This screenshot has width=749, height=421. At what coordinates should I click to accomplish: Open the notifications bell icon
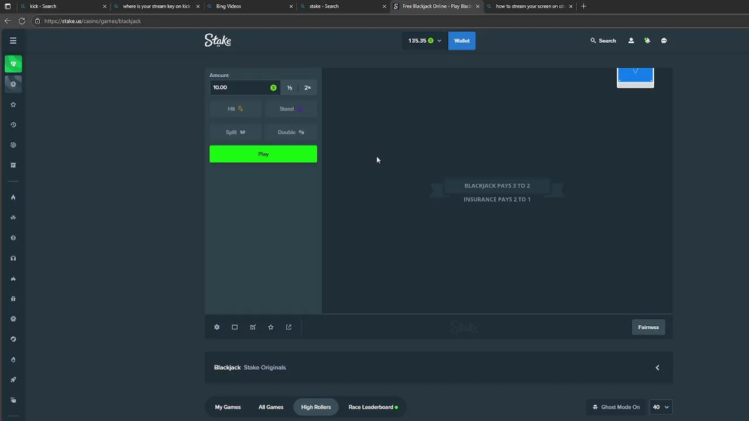(x=647, y=41)
